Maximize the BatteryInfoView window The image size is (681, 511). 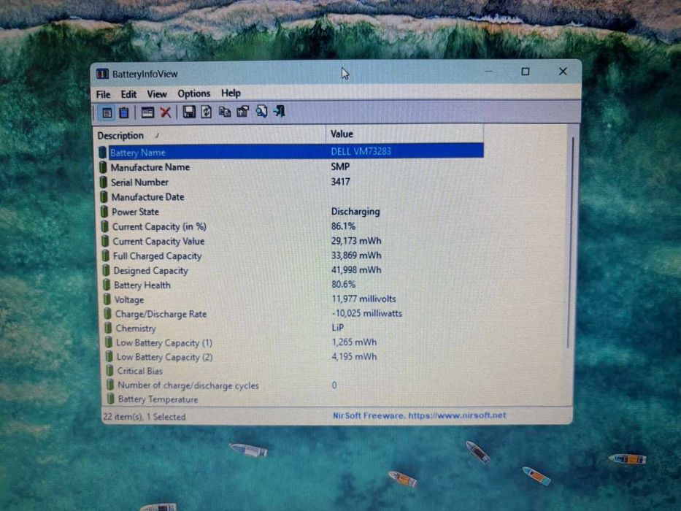(x=526, y=72)
